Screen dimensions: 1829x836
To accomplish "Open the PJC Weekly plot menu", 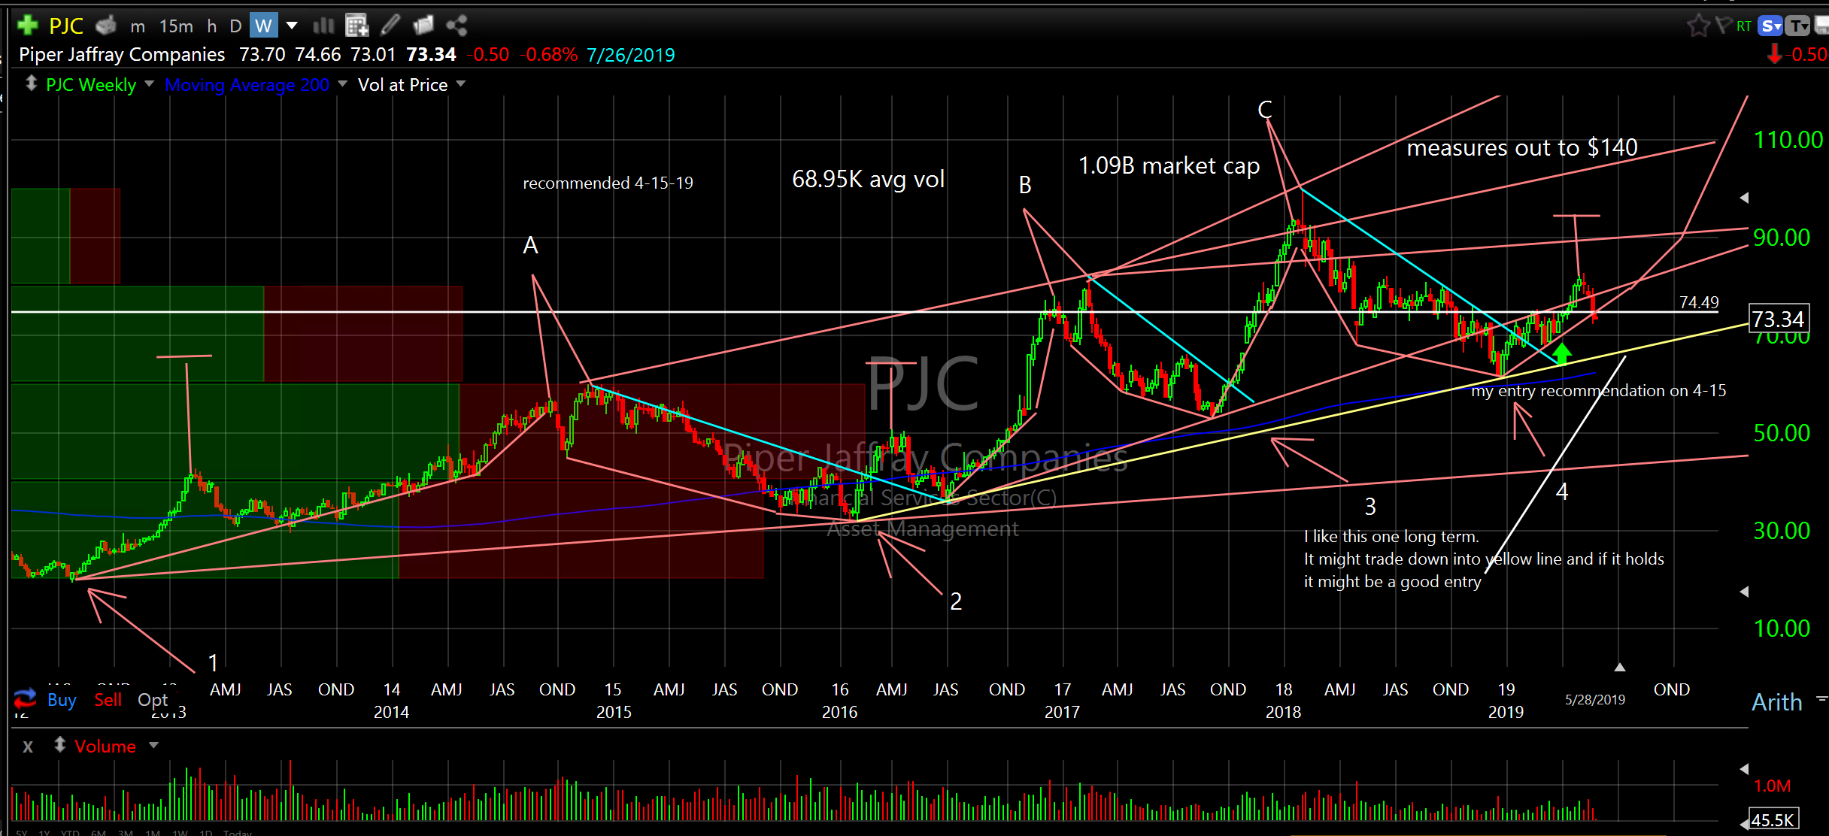I will click(149, 84).
